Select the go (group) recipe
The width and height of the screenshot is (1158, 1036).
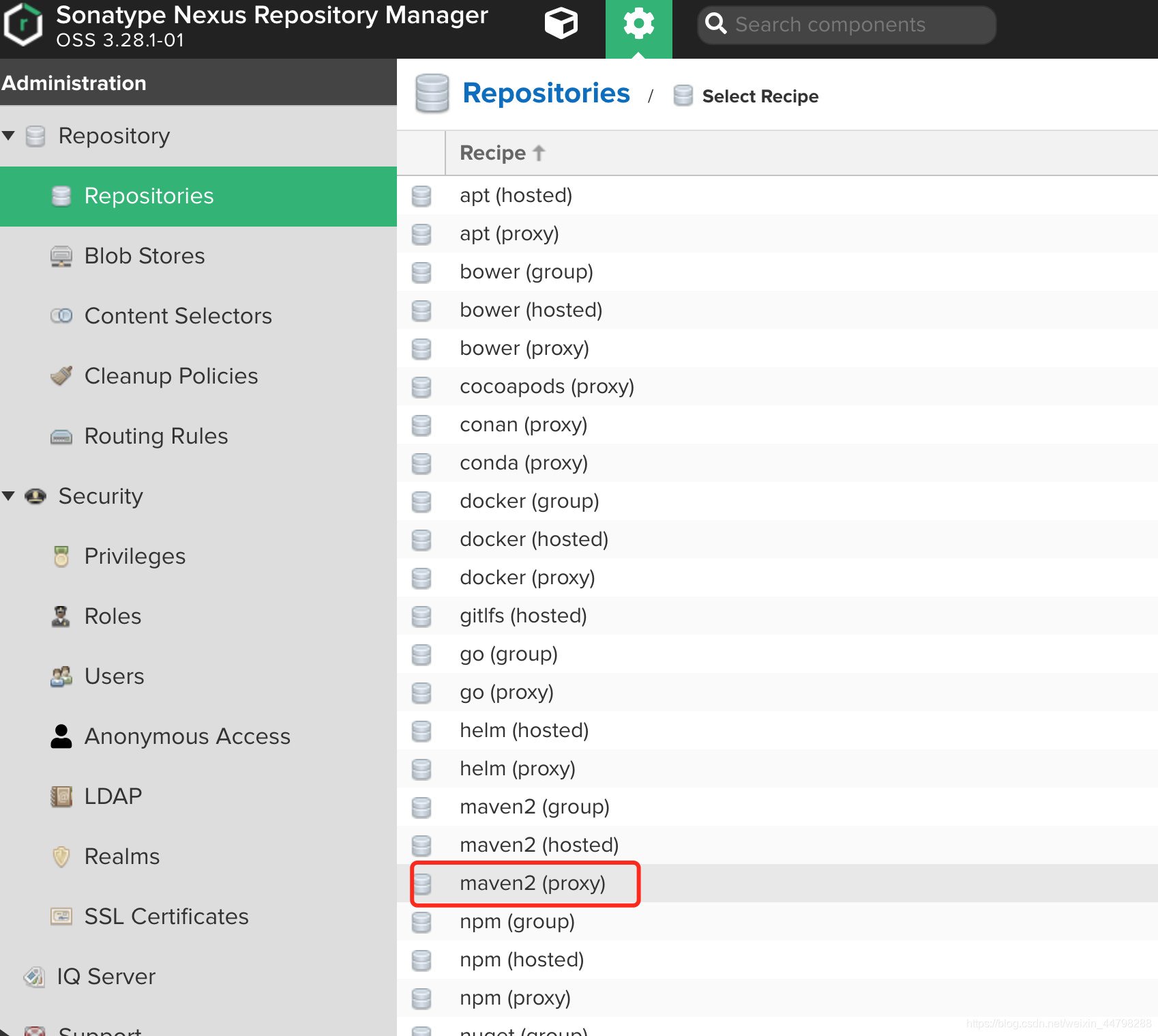tap(777, 654)
